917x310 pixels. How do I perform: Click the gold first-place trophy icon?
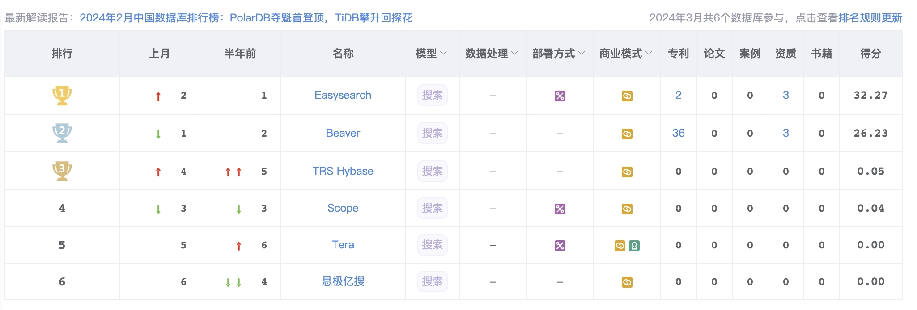[62, 95]
